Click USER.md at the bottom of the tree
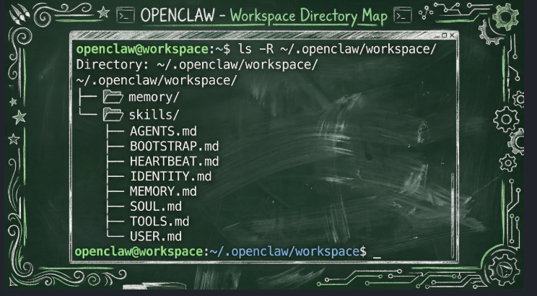 [x=155, y=236]
